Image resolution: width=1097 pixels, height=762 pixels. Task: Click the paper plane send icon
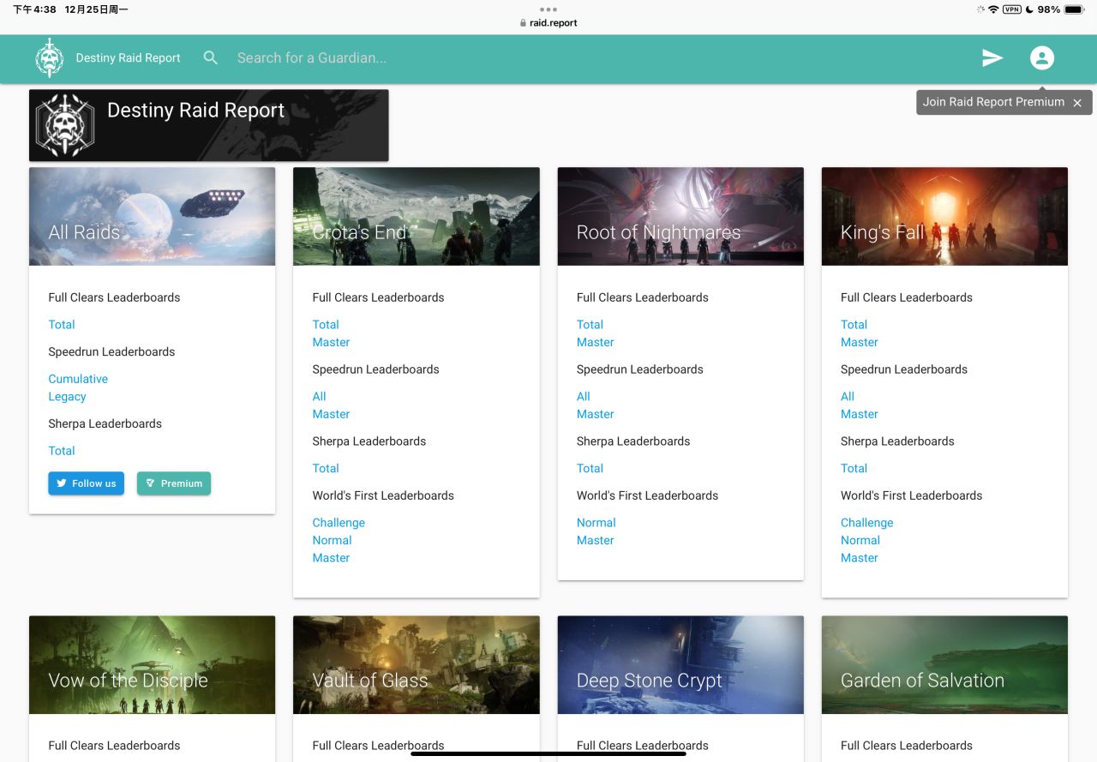(x=992, y=58)
